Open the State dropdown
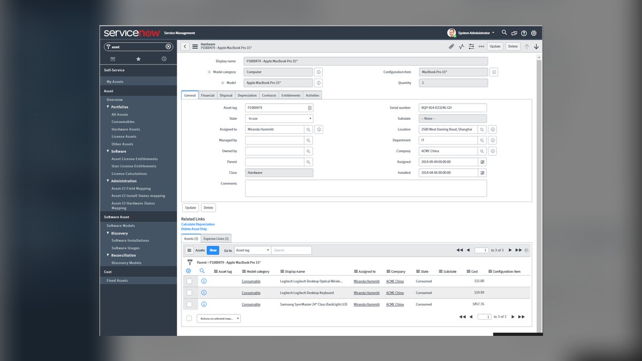Viewport: 642px width, 361px height. (x=279, y=119)
